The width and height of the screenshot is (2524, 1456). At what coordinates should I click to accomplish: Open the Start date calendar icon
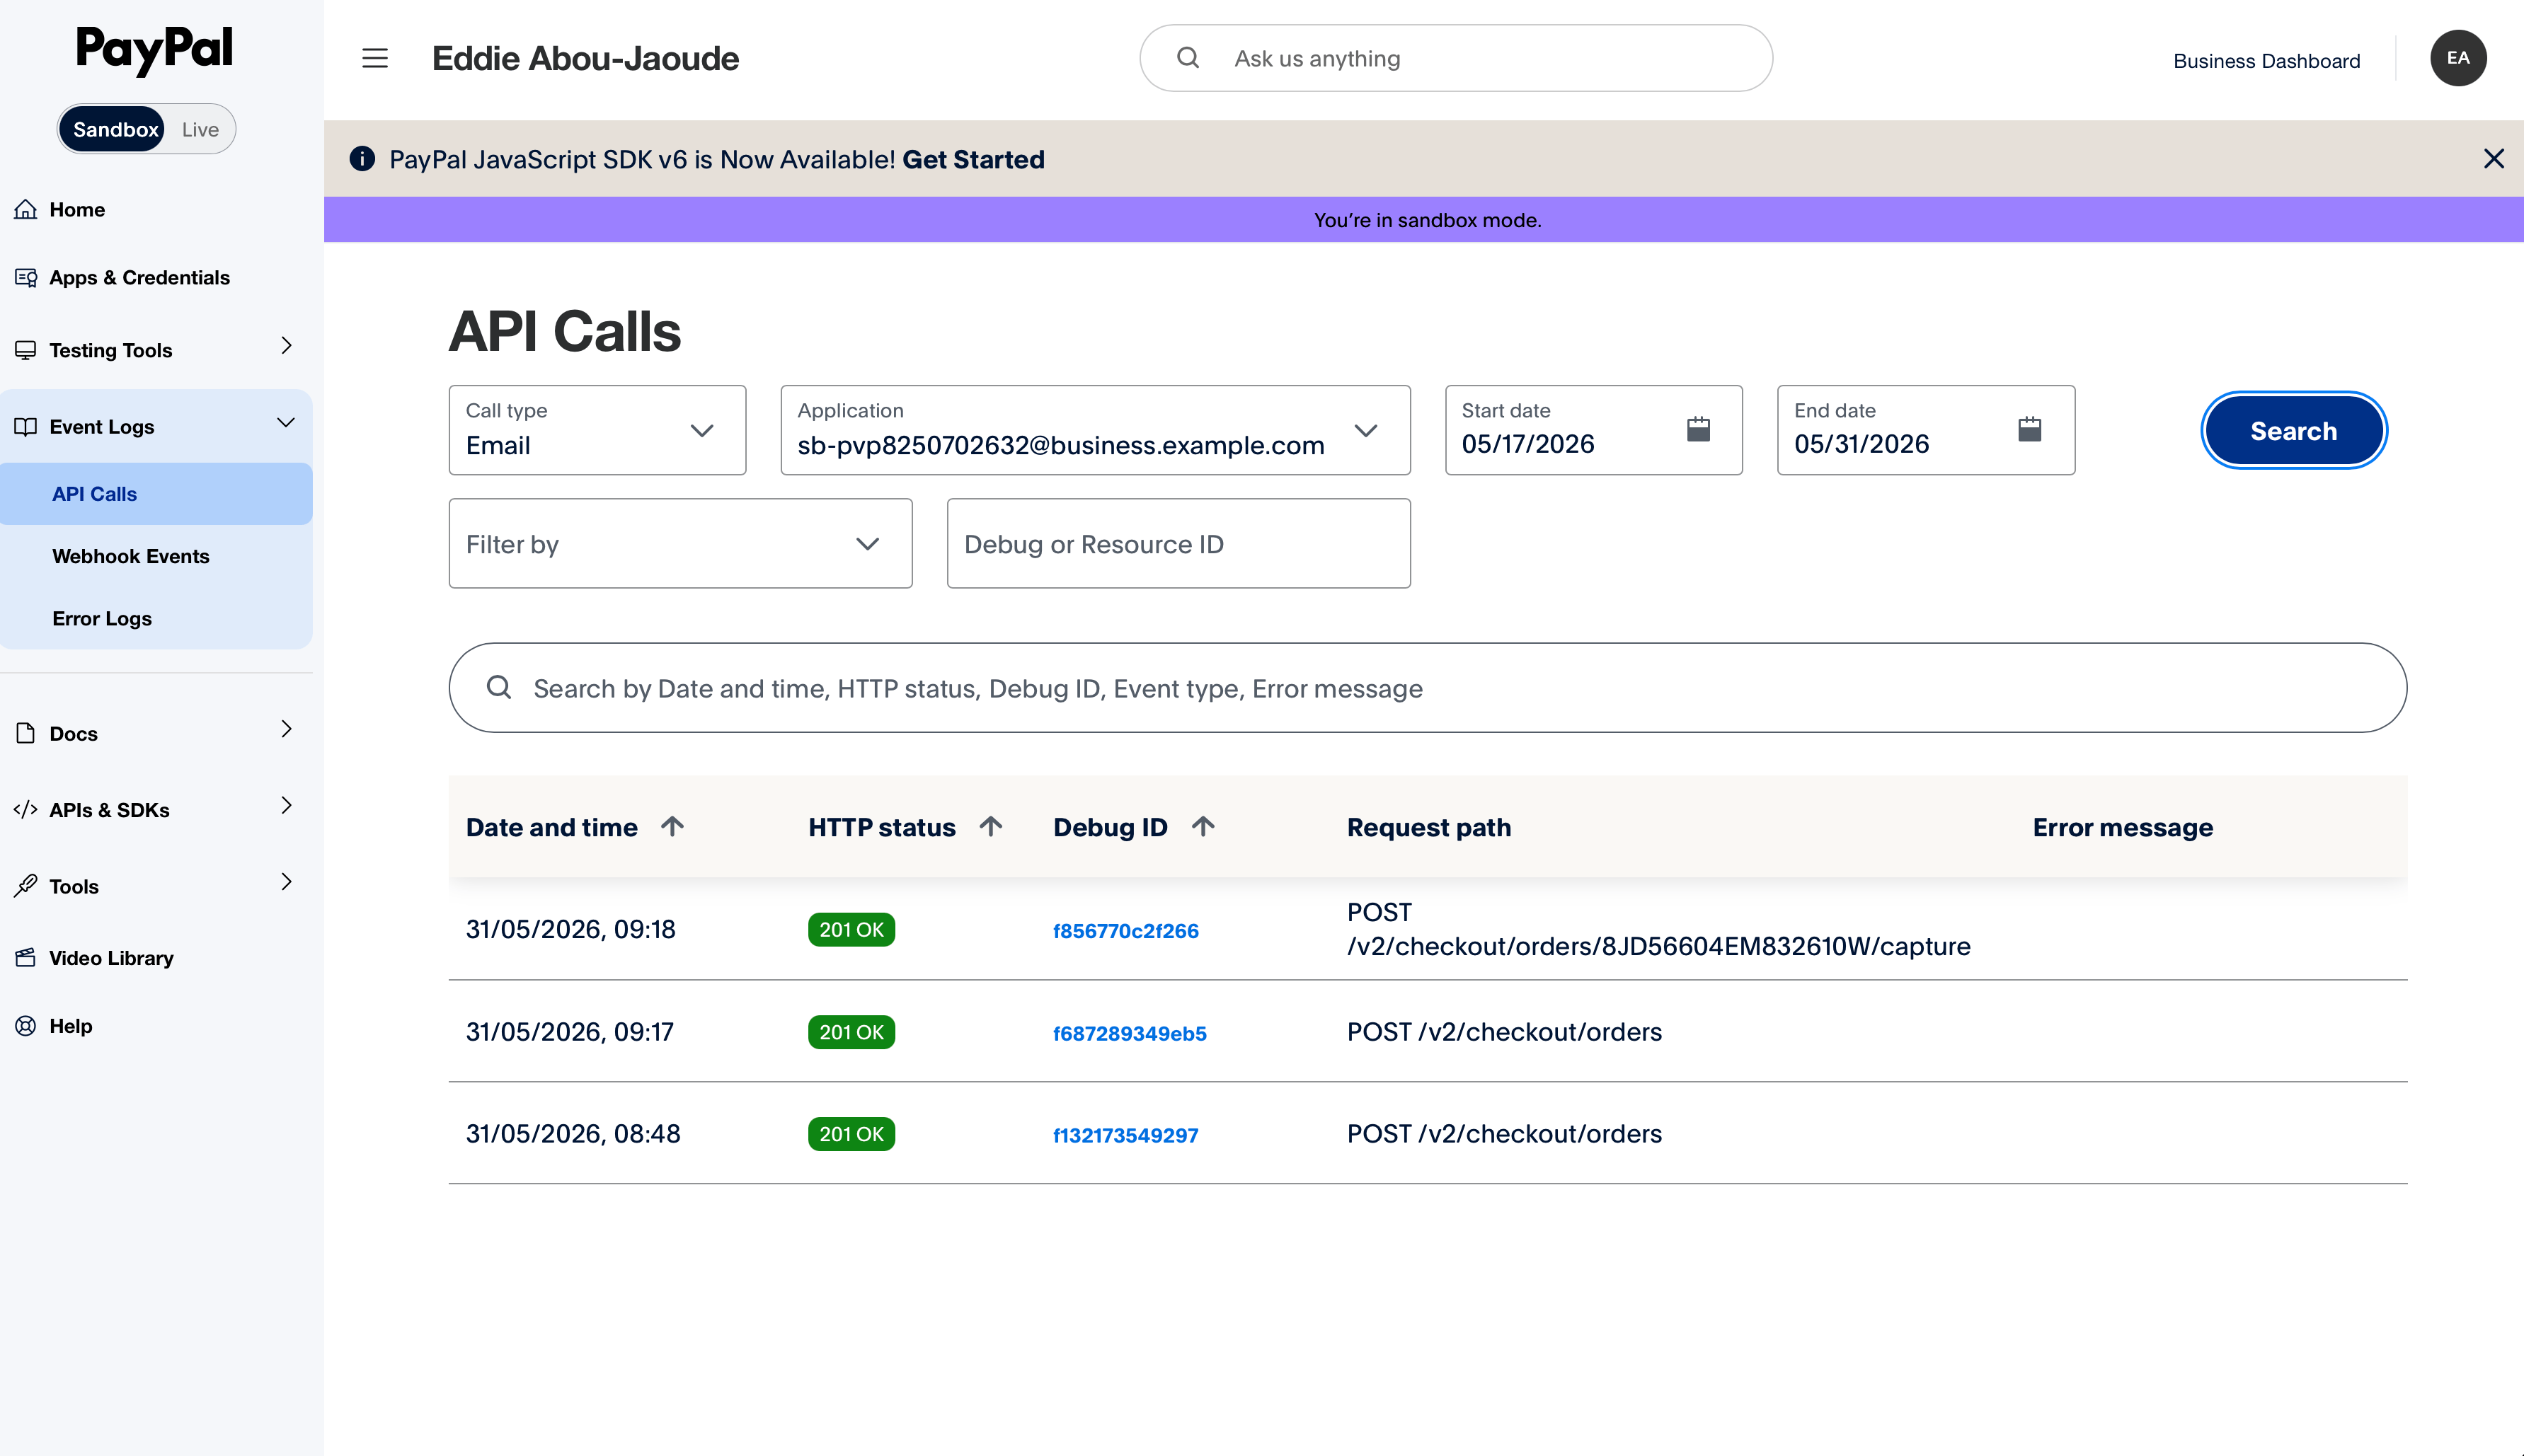(1699, 430)
